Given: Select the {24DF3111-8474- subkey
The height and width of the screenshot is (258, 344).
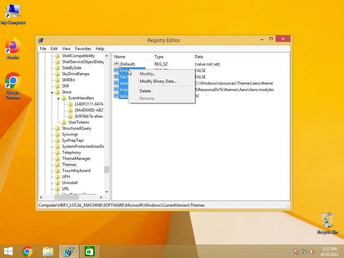Looking at the screenshot, I should pos(89,104).
